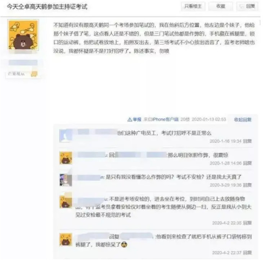Reply to the 2020-1-28 14:06 comment

[x=247, y=163]
